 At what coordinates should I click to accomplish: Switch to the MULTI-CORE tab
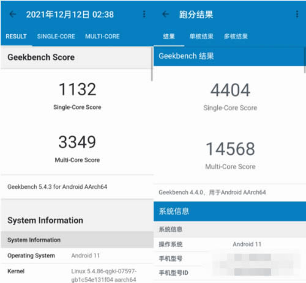[102, 37]
